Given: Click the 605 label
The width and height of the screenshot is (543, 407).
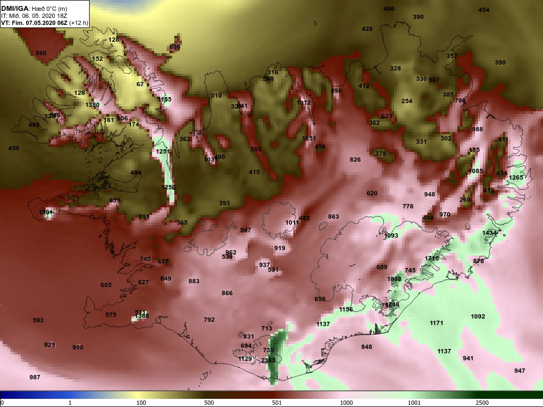Looking at the screenshot, I should coord(106,285).
